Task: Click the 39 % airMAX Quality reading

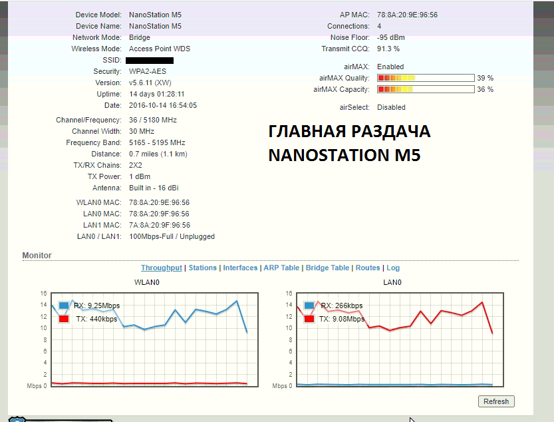Action: (485, 78)
